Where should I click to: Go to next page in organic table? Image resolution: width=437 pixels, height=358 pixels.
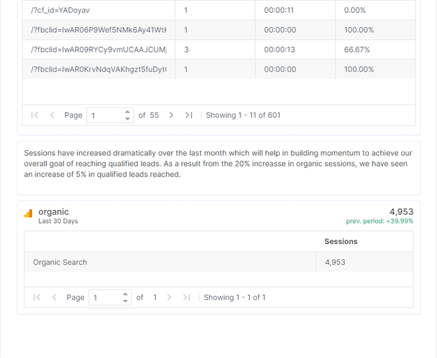tap(169, 297)
